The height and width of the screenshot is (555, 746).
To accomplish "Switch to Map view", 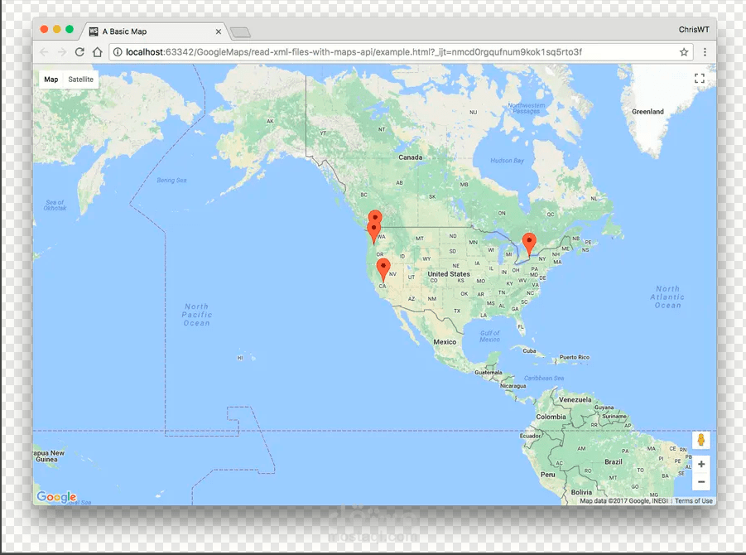I will pyautogui.click(x=51, y=80).
